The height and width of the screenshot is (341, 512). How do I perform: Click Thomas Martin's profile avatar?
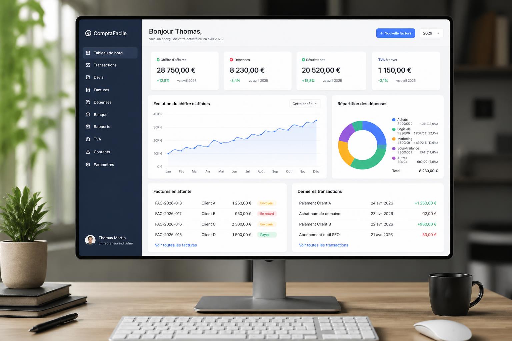(x=90, y=240)
